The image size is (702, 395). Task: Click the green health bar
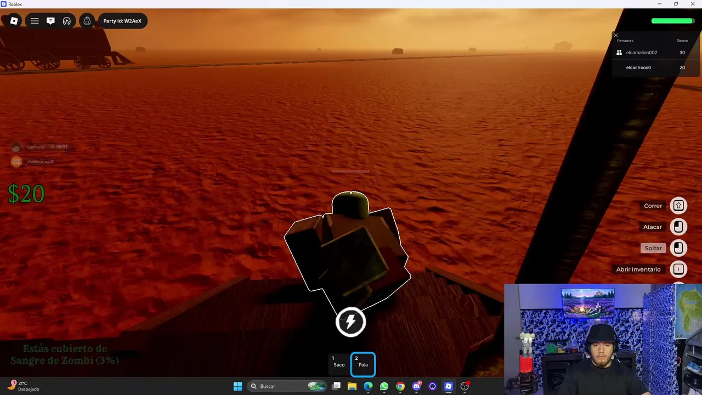(x=672, y=21)
